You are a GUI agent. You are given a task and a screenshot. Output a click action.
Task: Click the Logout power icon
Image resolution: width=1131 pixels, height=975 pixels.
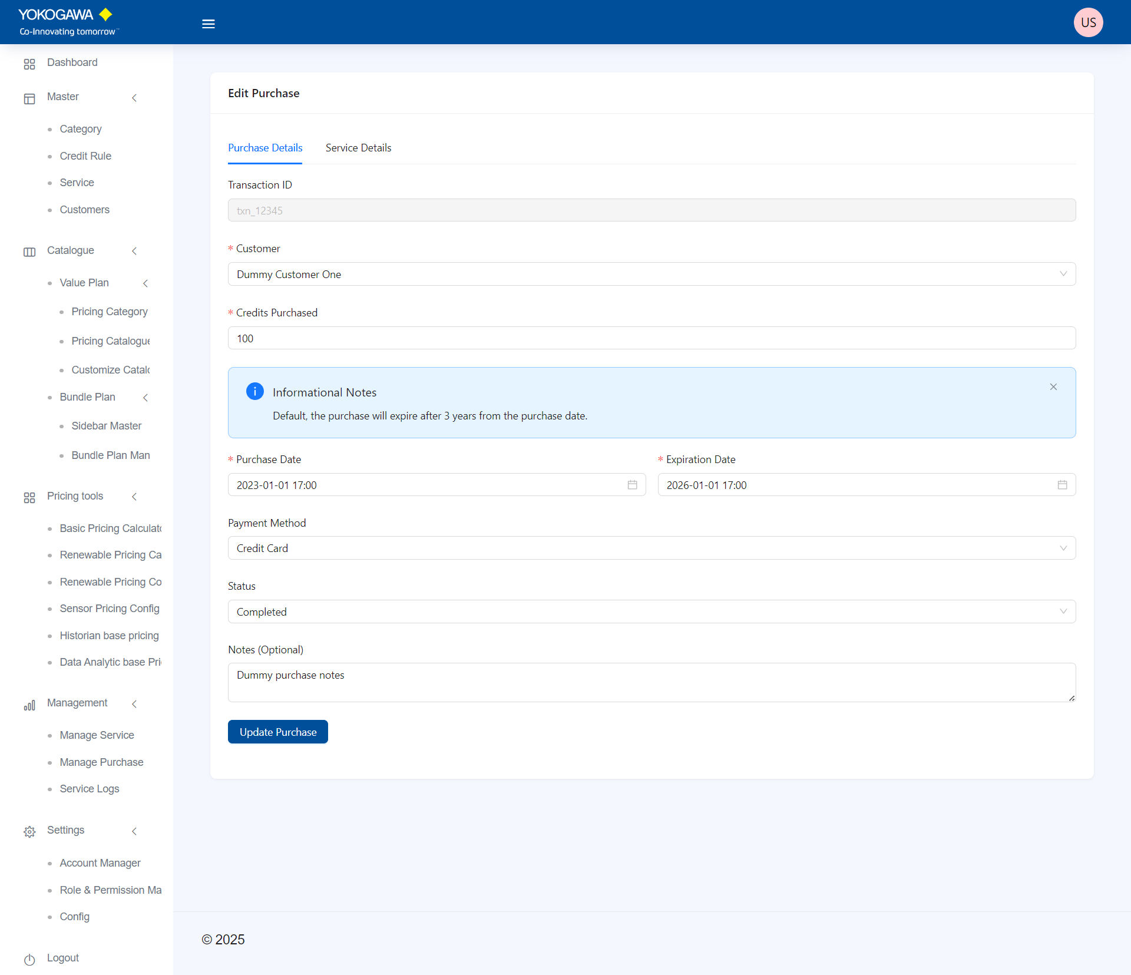pos(29,959)
